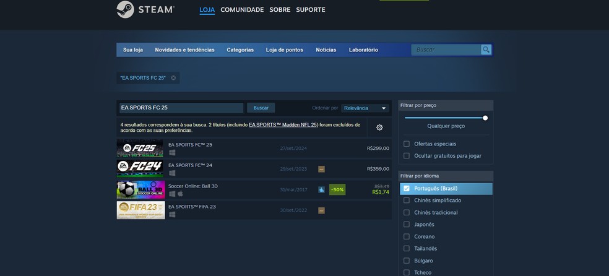Click Windows icon under EA SPORTS FC 24
The width and height of the screenshot is (609, 276).
(171, 173)
